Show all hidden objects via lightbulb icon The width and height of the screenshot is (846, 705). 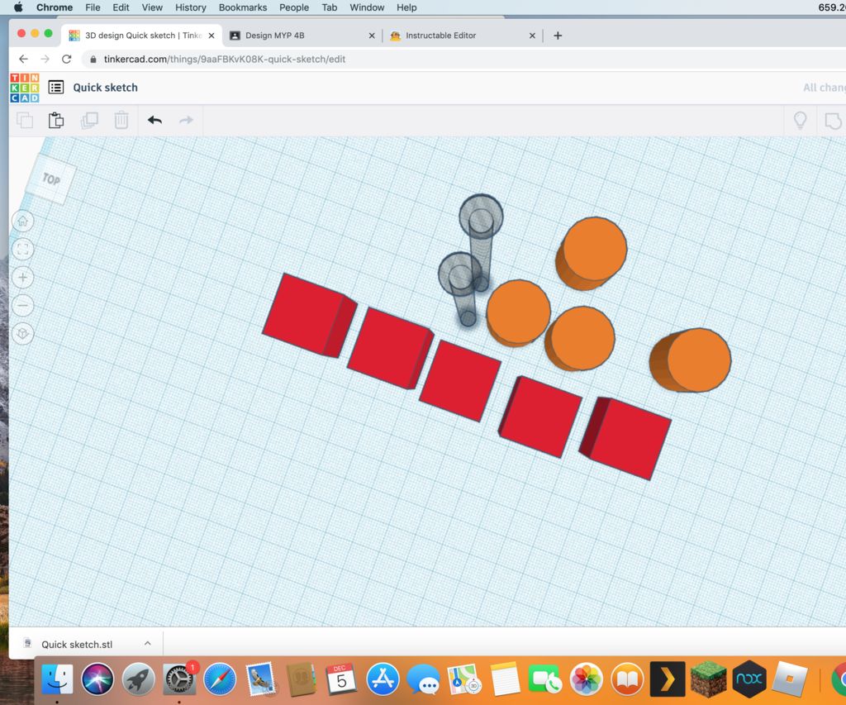click(x=799, y=120)
